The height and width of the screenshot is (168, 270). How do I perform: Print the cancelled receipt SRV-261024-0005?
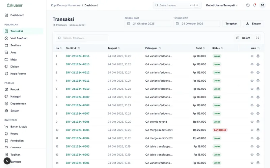pyautogui.click(x=258, y=130)
